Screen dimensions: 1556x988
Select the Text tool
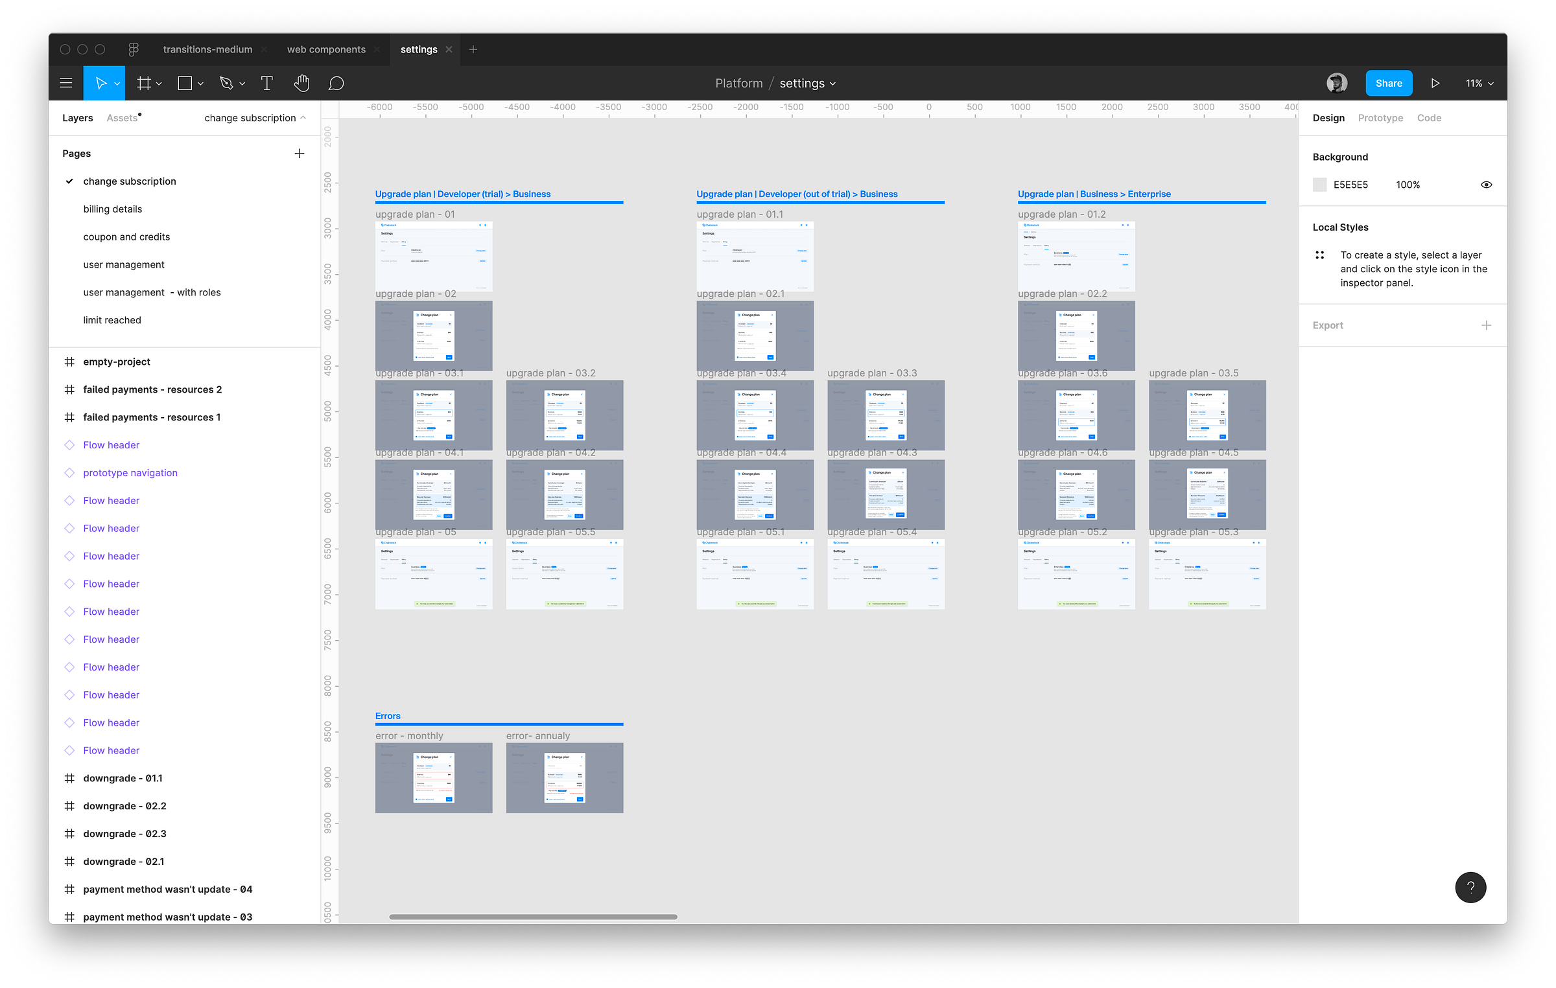click(266, 83)
